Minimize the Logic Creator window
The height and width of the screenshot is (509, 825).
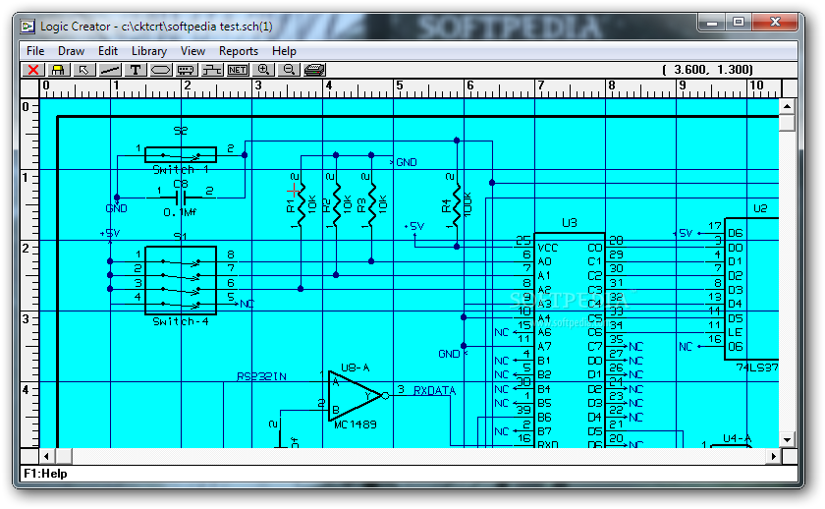(x=712, y=22)
